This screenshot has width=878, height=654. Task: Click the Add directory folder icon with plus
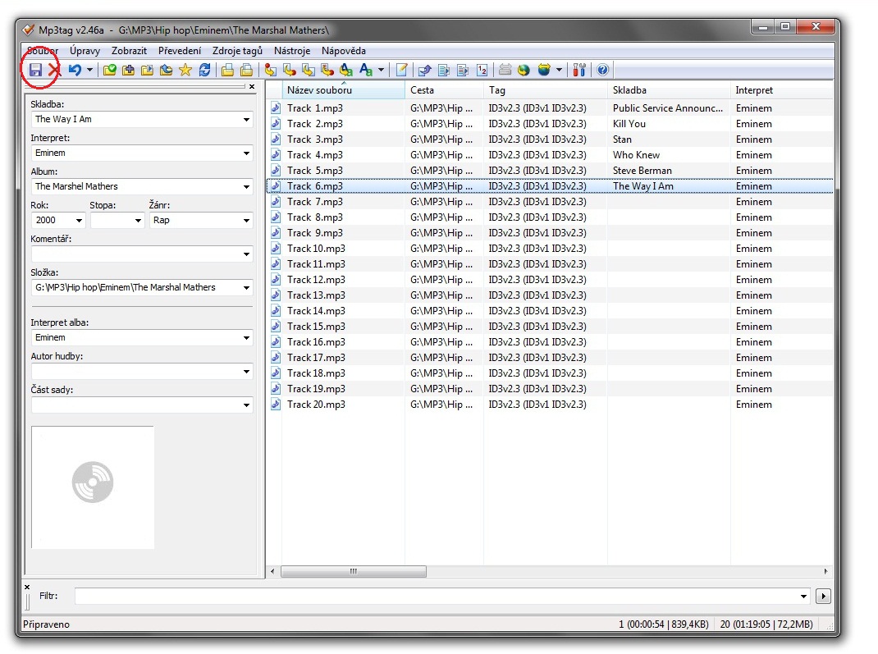(x=128, y=70)
